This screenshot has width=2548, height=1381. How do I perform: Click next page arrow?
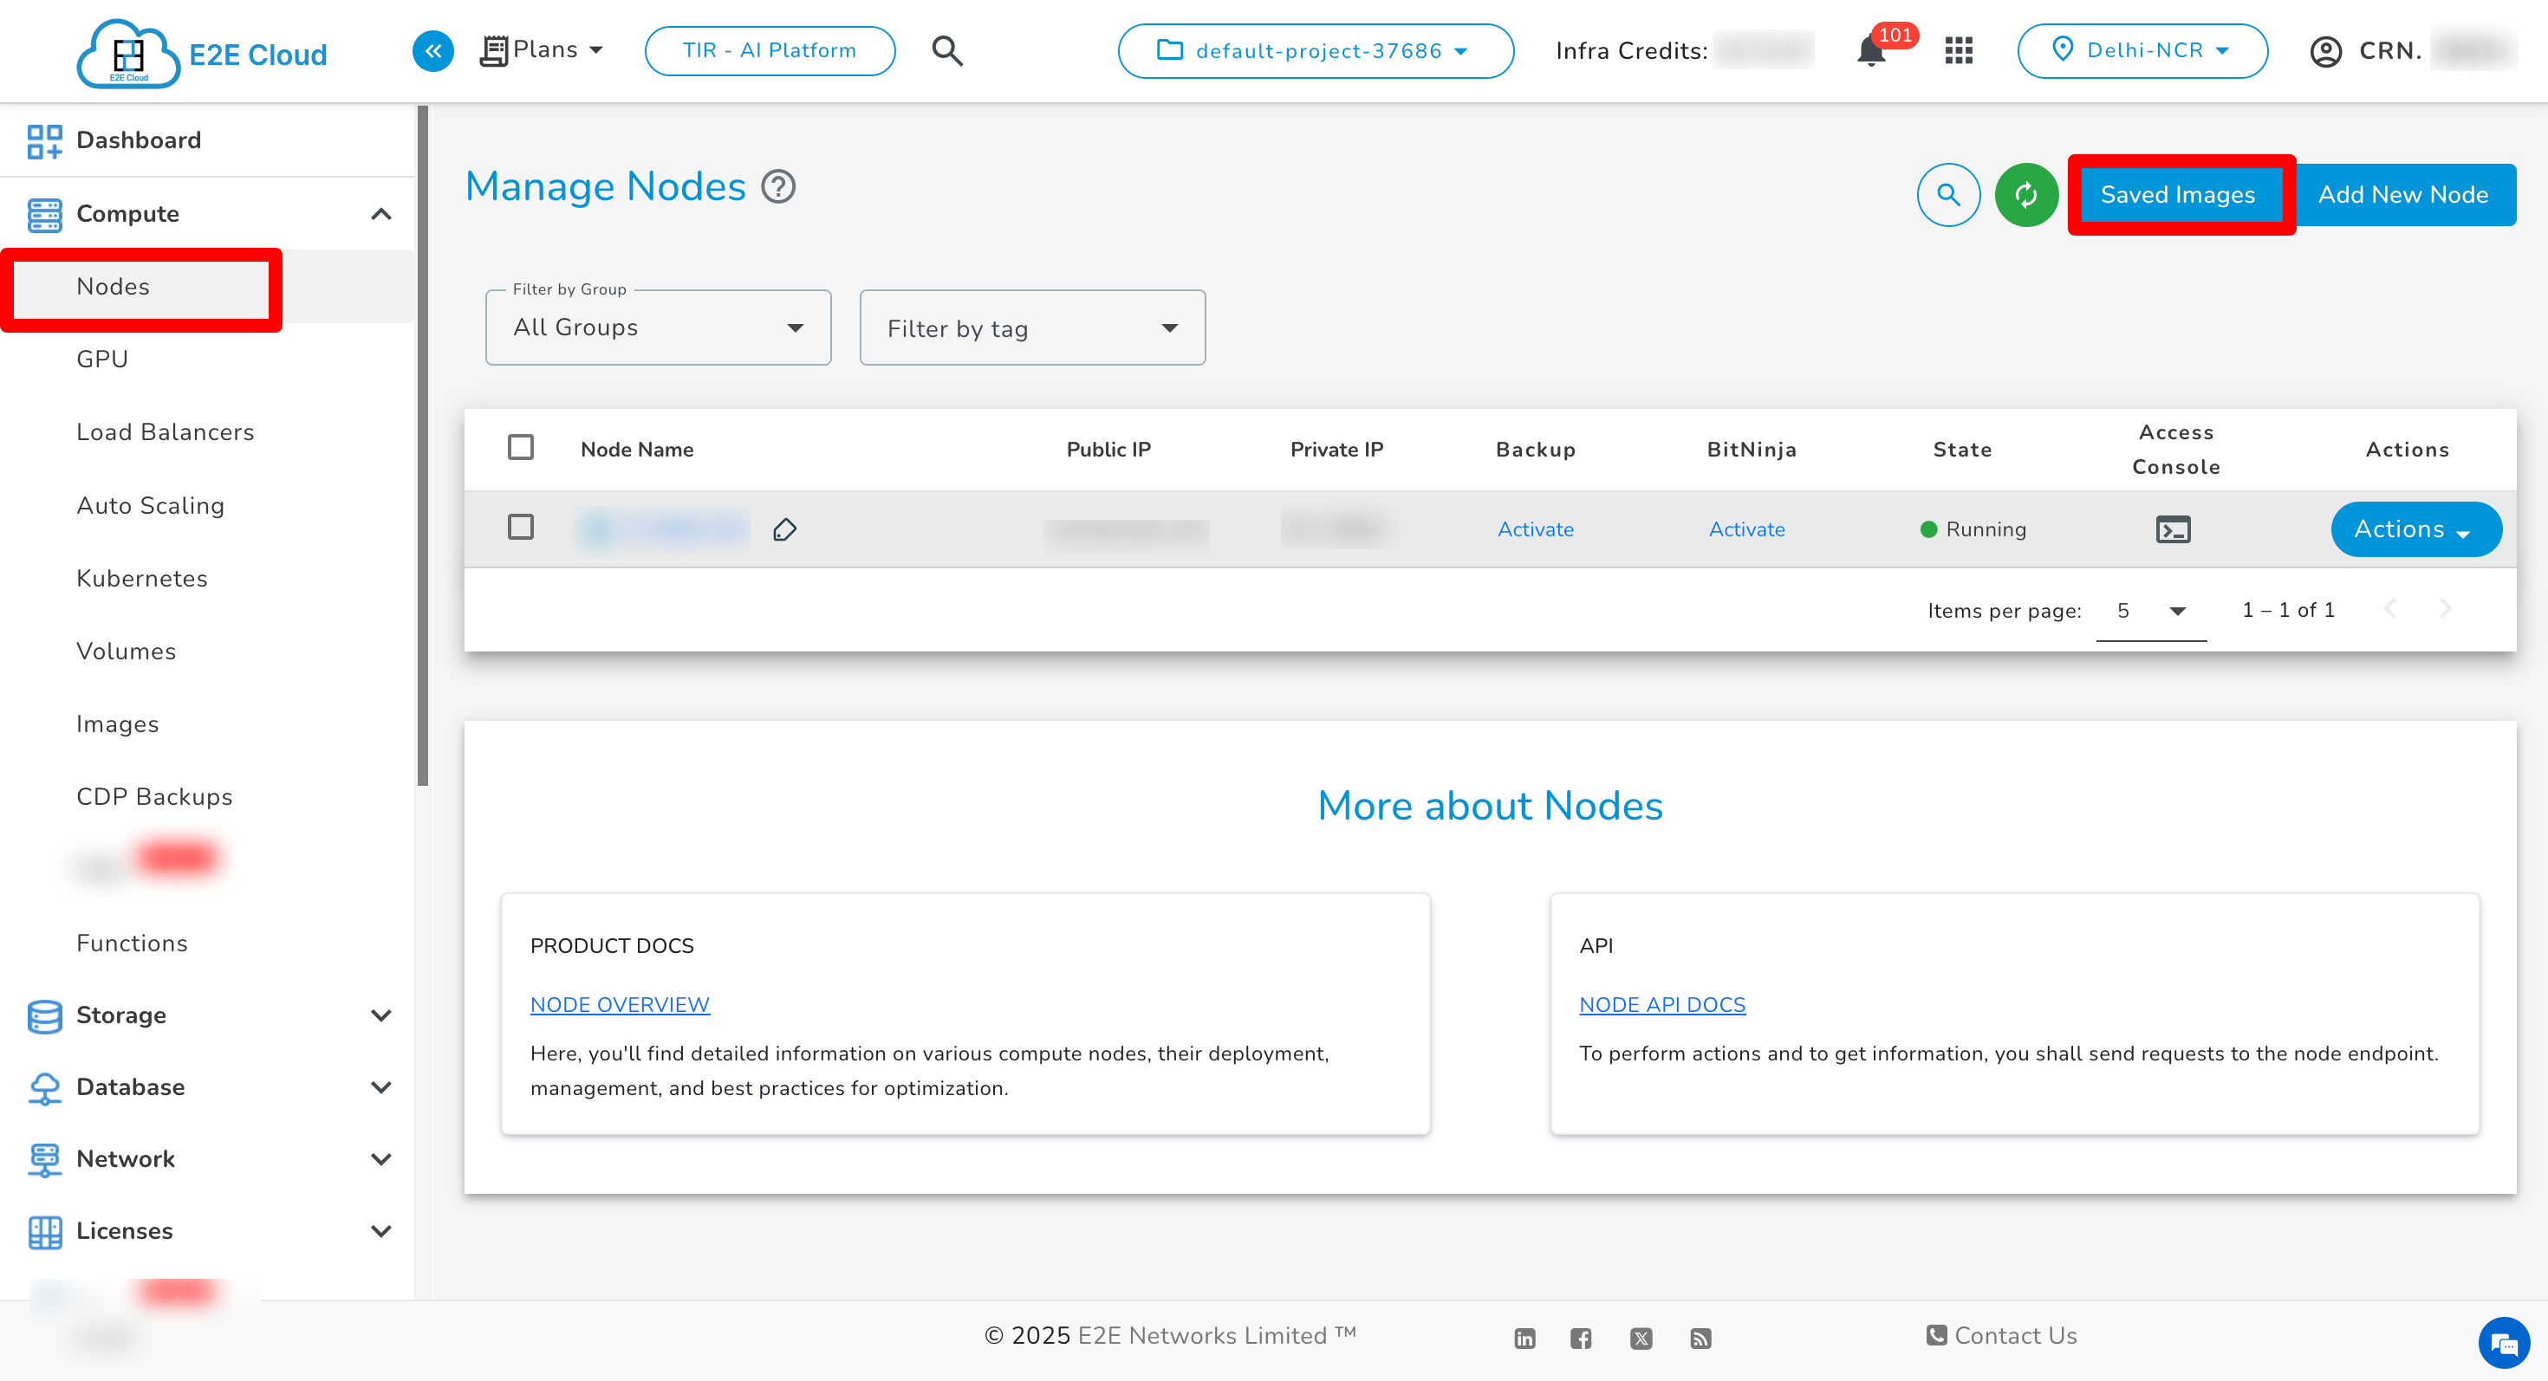(2445, 610)
